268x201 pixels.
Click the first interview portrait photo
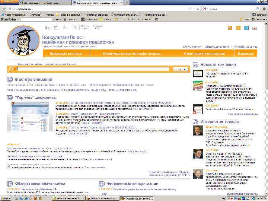198,131
